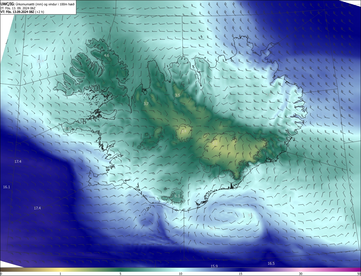Click the 10.1 value label offshore
This screenshot has height=276, width=361.
tap(213, 229)
